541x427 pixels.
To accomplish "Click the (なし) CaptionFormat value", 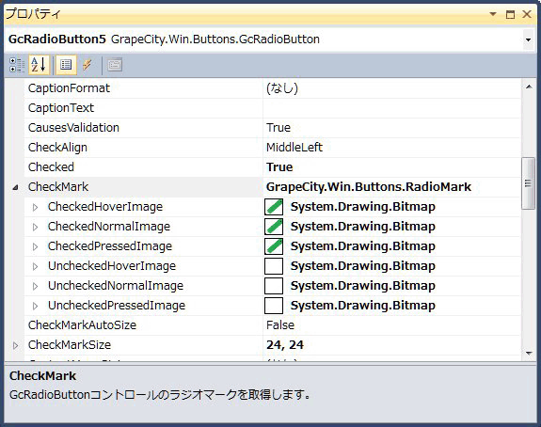I will tap(282, 88).
